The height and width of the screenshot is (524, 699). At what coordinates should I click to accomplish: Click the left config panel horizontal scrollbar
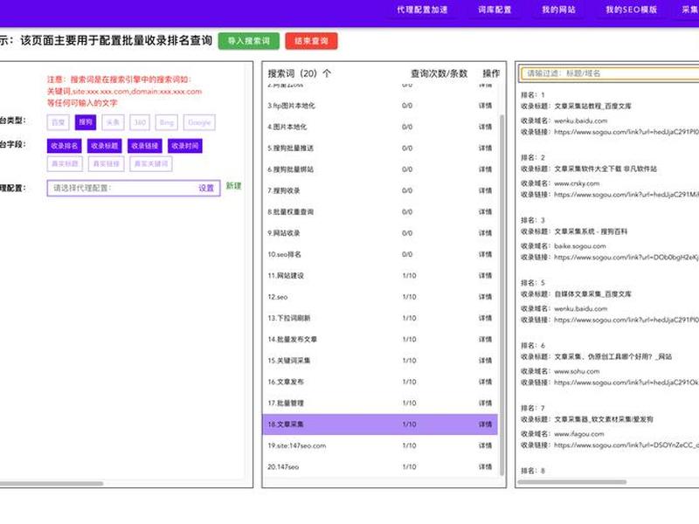pyautogui.click(x=52, y=483)
